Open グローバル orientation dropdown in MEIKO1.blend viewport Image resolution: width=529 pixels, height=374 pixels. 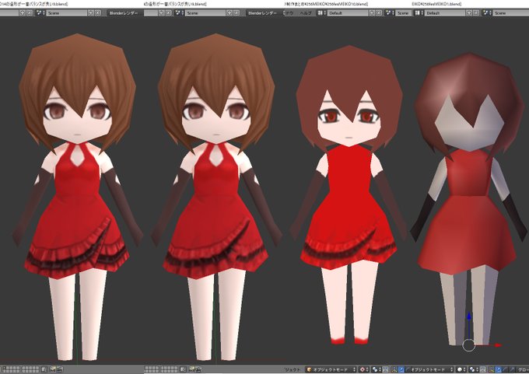[x=522, y=369]
